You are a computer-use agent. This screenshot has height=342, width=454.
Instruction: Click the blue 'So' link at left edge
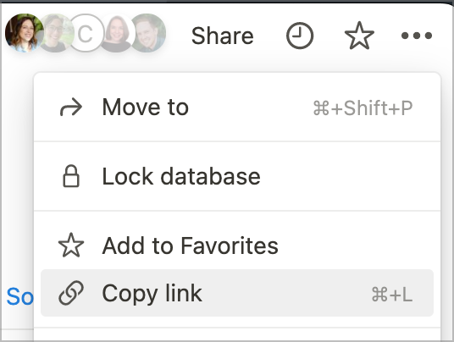click(19, 296)
